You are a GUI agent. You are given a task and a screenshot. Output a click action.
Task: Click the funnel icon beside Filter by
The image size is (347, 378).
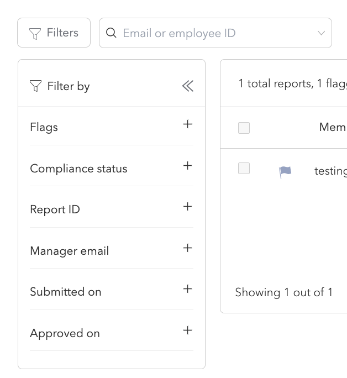point(36,86)
